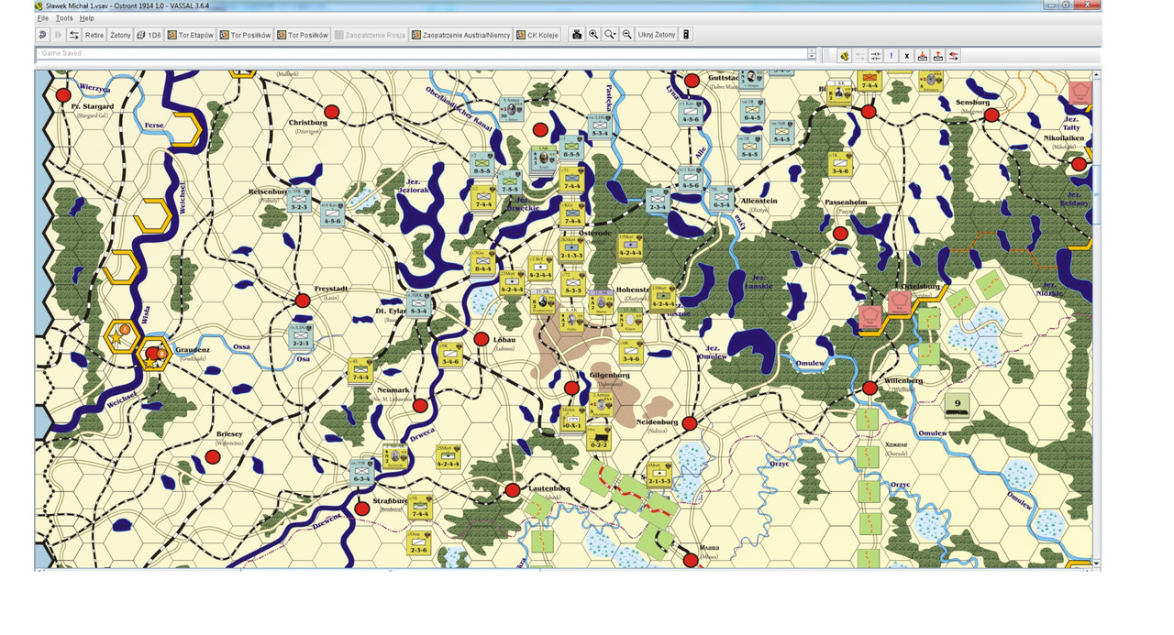Select the 2-1-3-3 counter south of Neidenburg
The image size is (1174, 635).
tap(659, 474)
